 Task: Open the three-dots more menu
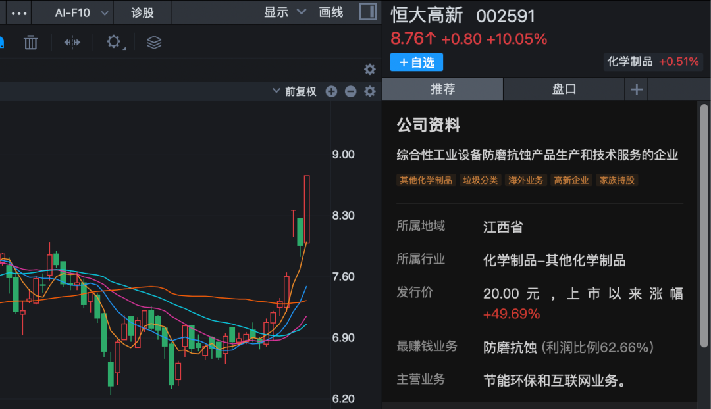(18, 13)
